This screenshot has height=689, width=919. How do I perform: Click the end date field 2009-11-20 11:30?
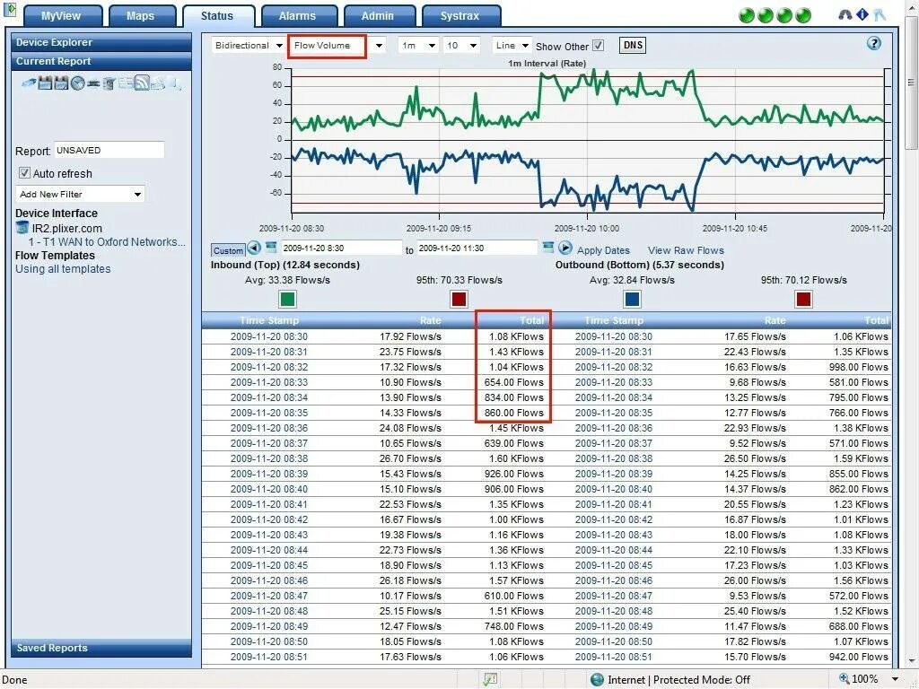click(x=477, y=249)
